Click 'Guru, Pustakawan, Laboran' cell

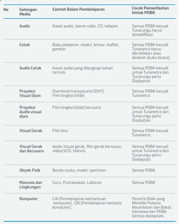point(77,182)
